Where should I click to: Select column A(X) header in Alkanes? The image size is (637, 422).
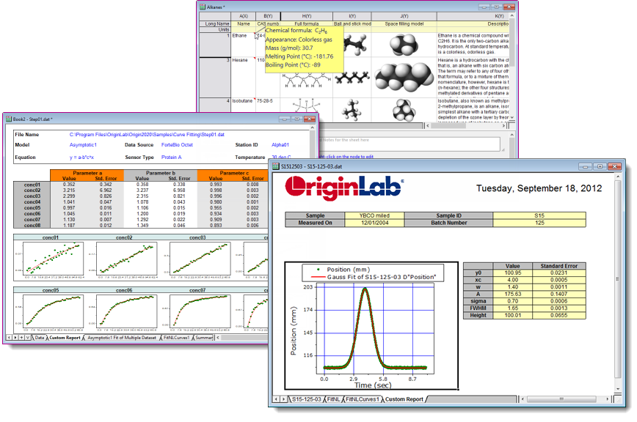[x=244, y=16]
